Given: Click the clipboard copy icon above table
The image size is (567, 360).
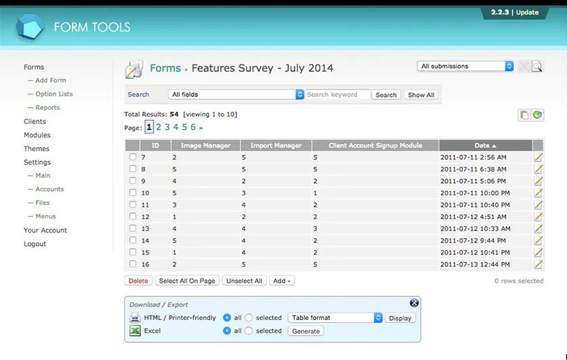Looking at the screenshot, I should click(524, 115).
